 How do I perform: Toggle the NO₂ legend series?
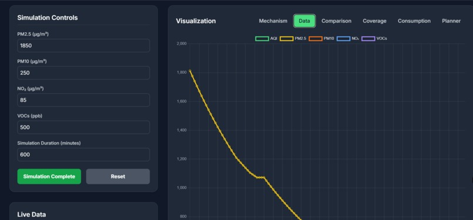click(x=348, y=39)
